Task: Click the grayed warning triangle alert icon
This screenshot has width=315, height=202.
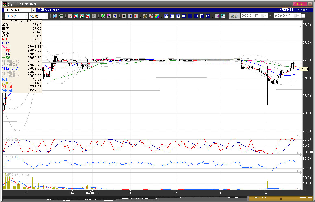Action: click(x=94, y=16)
